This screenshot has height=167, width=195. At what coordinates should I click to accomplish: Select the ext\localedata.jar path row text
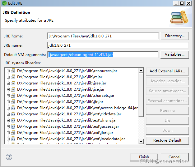click(x=71, y=139)
